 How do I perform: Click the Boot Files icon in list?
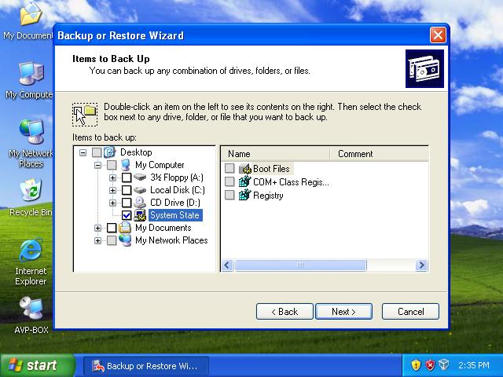tap(245, 169)
